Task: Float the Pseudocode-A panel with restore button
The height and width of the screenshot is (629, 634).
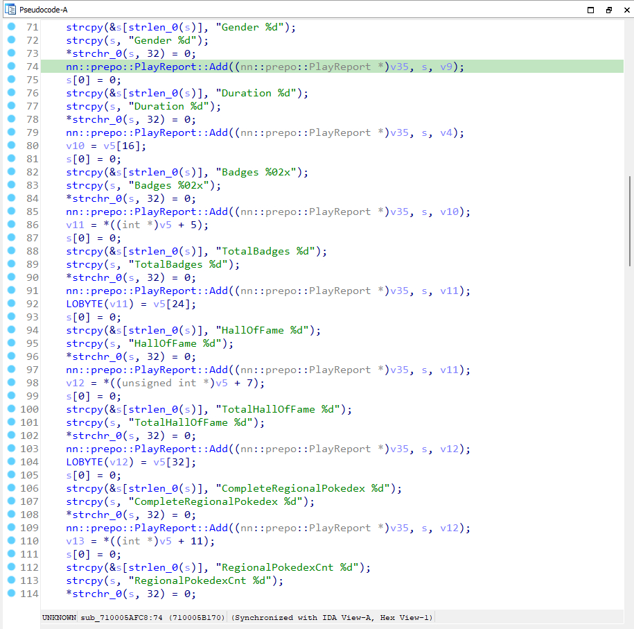Action: tap(608, 10)
